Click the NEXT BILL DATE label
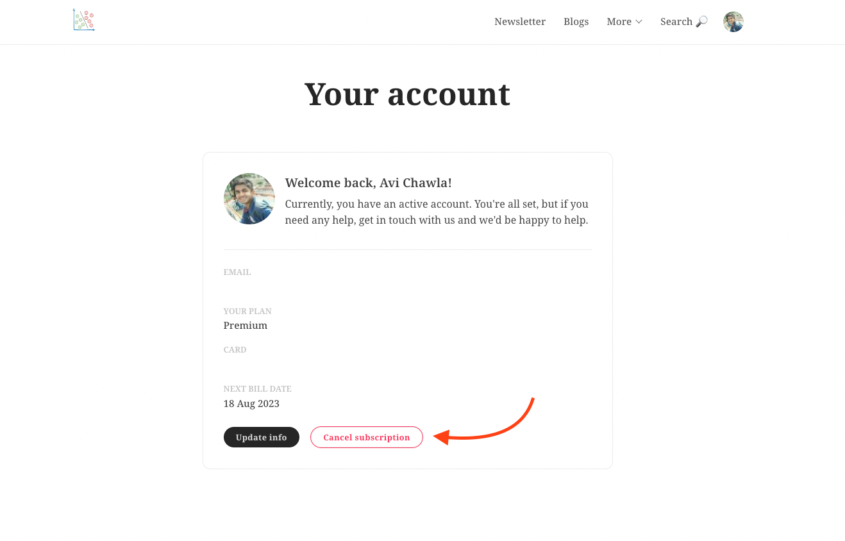 258,389
